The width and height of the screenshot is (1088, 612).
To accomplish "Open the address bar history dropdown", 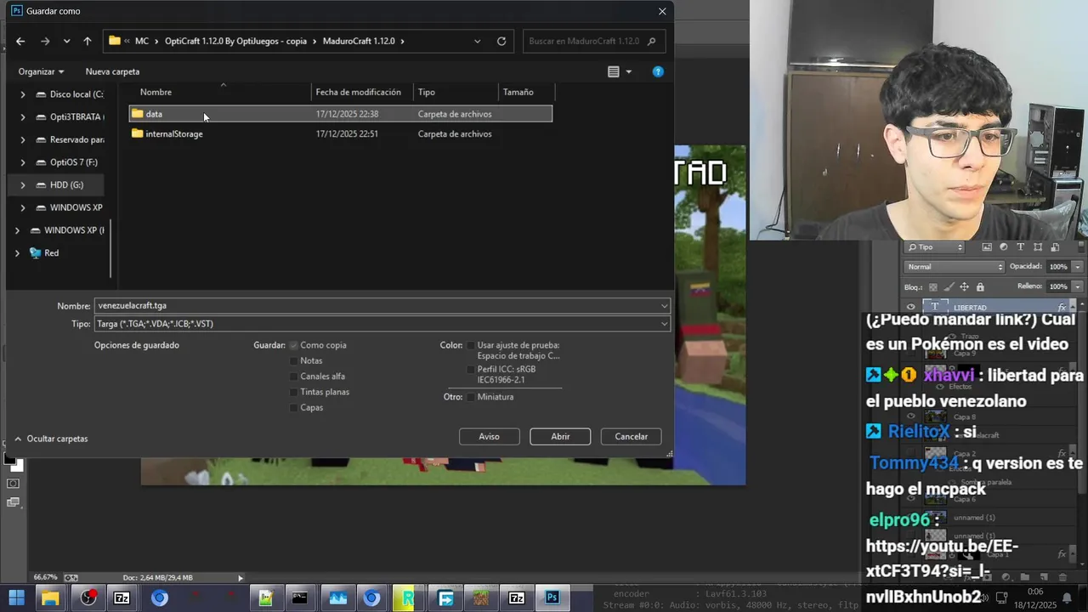I will click(477, 41).
